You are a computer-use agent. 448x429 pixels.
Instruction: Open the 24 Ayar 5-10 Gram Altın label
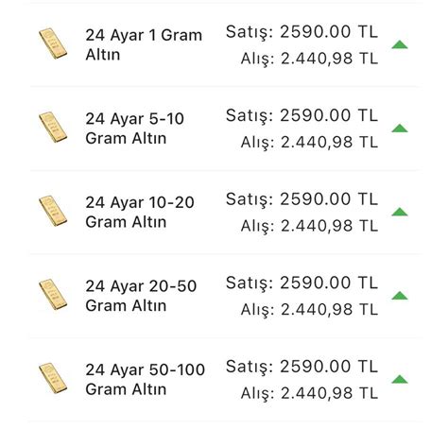click(135, 129)
